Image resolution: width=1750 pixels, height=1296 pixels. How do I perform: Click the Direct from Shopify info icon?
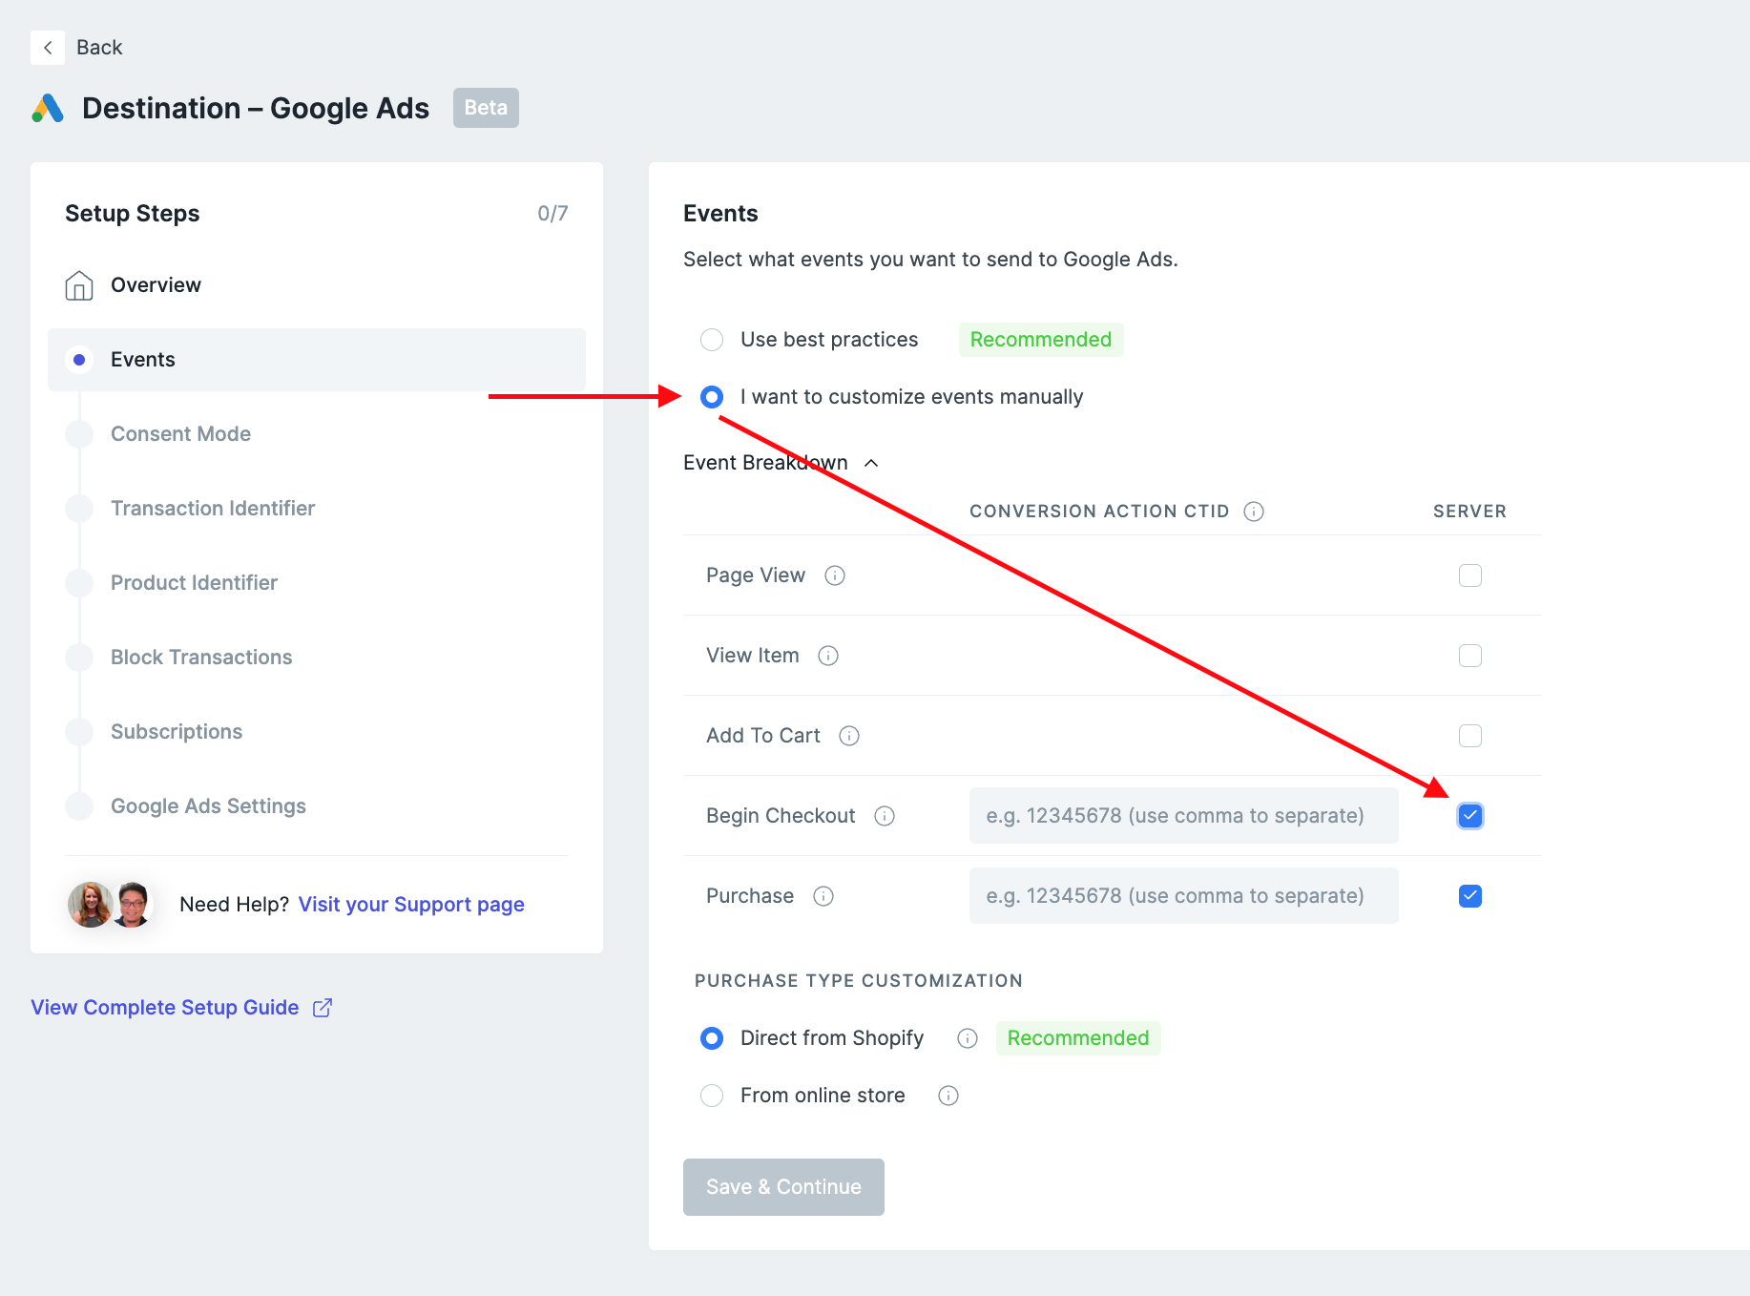click(x=968, y=1038)
